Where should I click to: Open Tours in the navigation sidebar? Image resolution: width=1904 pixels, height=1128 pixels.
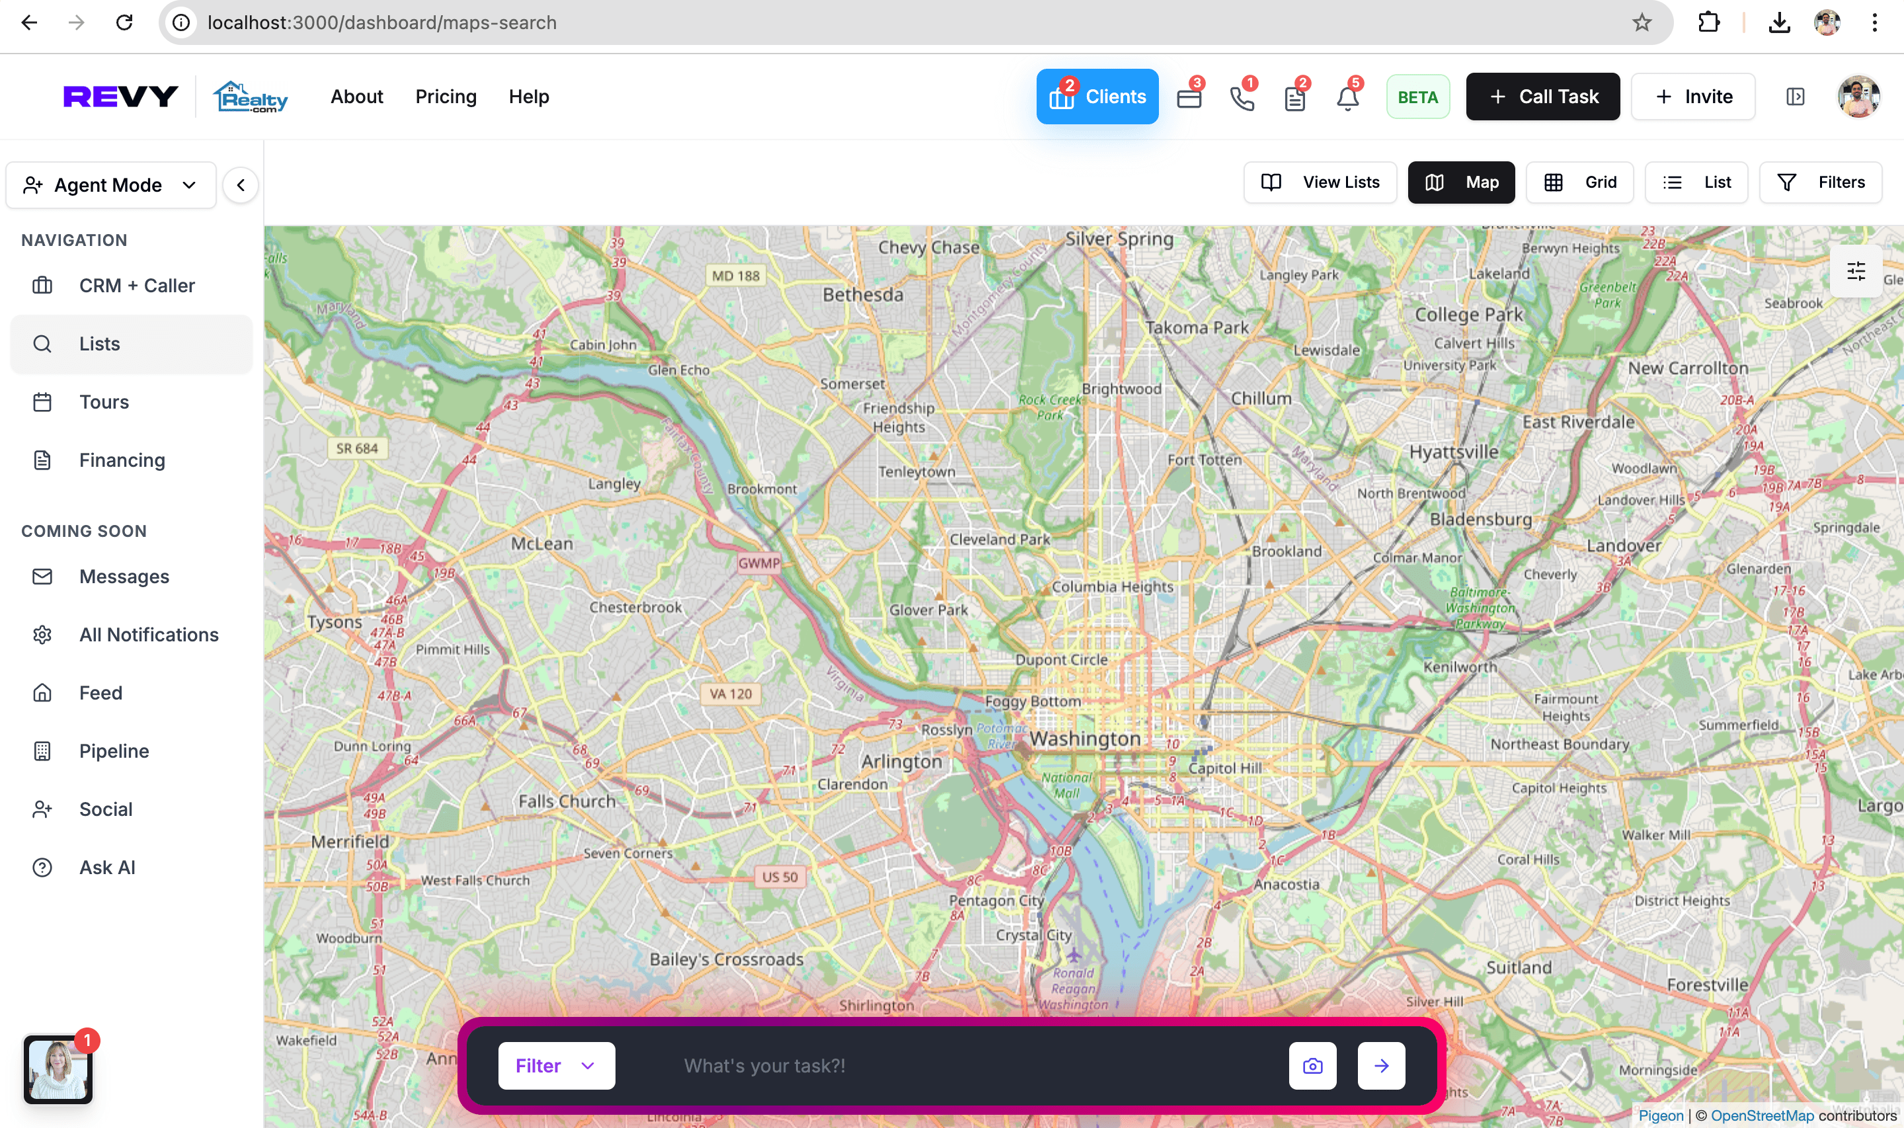[104, 402]
